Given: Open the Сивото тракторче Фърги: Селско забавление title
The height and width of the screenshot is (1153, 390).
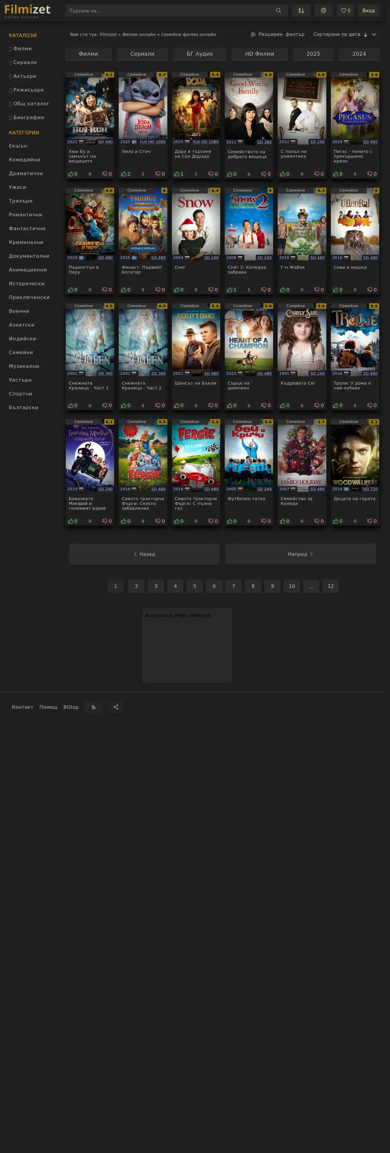Looking at the screenshot, I should 143,503.
